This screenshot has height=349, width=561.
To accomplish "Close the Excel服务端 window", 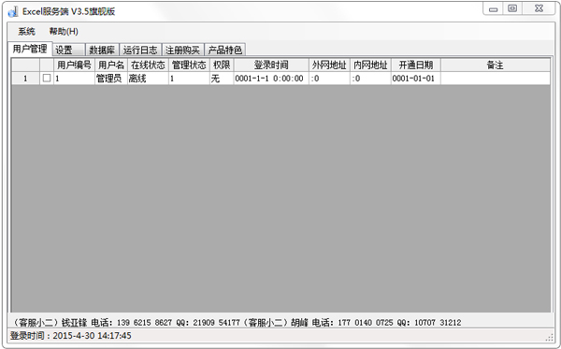I will coord(539,8).
